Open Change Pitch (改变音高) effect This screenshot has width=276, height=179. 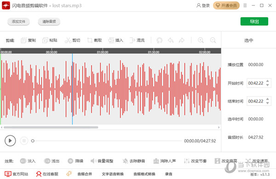226,161
